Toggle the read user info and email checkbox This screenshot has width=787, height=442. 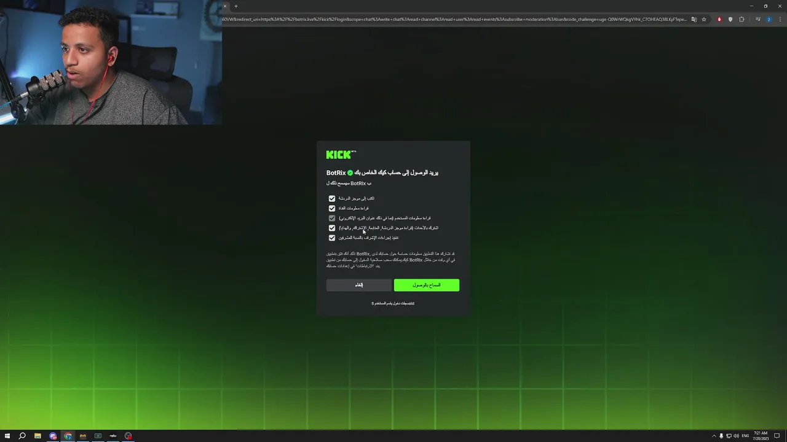332,218
